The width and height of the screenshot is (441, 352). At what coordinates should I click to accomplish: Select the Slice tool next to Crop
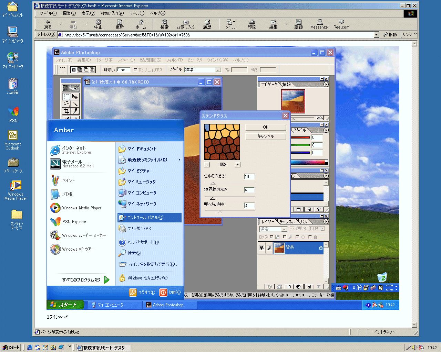pyautogui.click(x=75, y=111)
